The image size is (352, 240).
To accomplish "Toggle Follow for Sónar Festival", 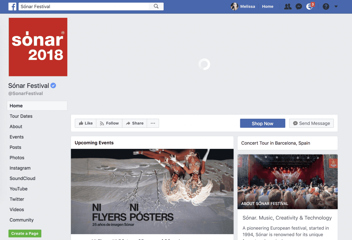I will 109,123.
